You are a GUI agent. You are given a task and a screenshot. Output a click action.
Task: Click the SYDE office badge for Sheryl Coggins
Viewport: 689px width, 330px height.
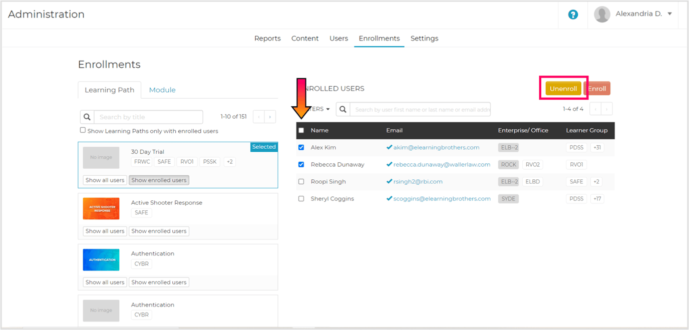click(508, 198)
